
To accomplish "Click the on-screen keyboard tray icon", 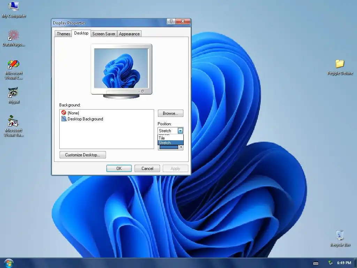I will tap(316, 263).
